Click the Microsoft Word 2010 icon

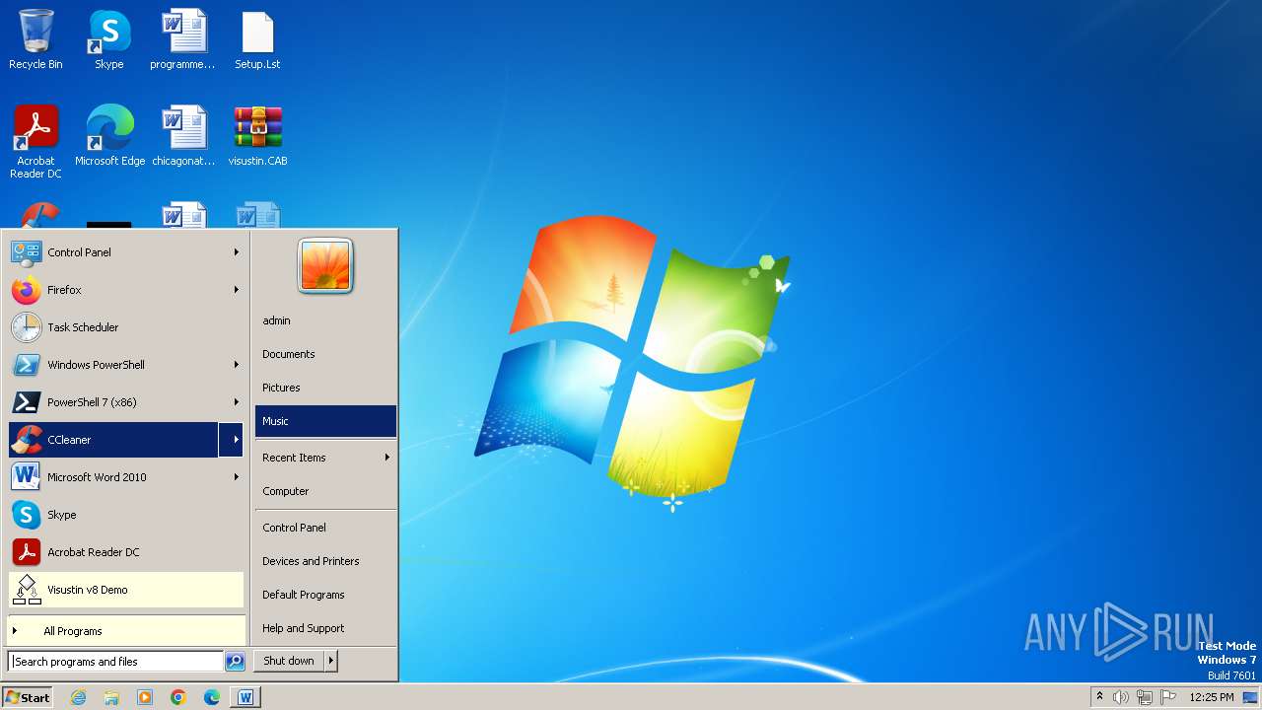pyautogui.click(x=26, y=477)
